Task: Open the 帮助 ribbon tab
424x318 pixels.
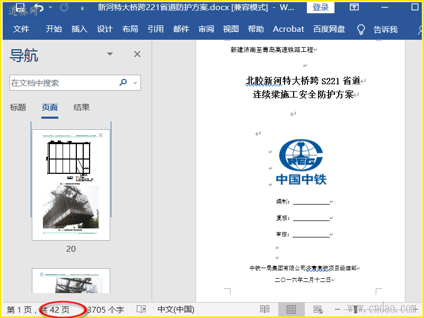Action: point(255,29)
